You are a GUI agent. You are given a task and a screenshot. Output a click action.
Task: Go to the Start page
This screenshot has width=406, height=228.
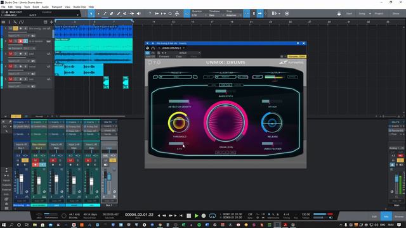point(349,13)
